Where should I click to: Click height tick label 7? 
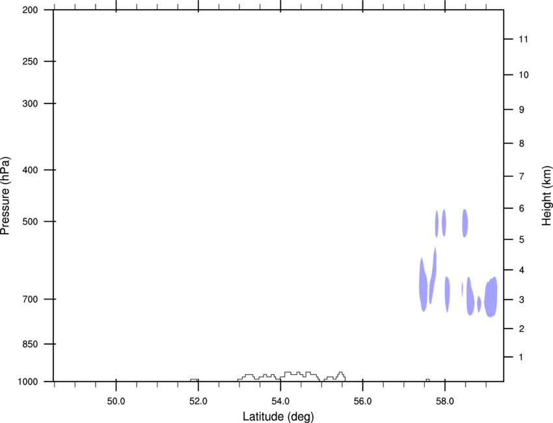[522, 176]
